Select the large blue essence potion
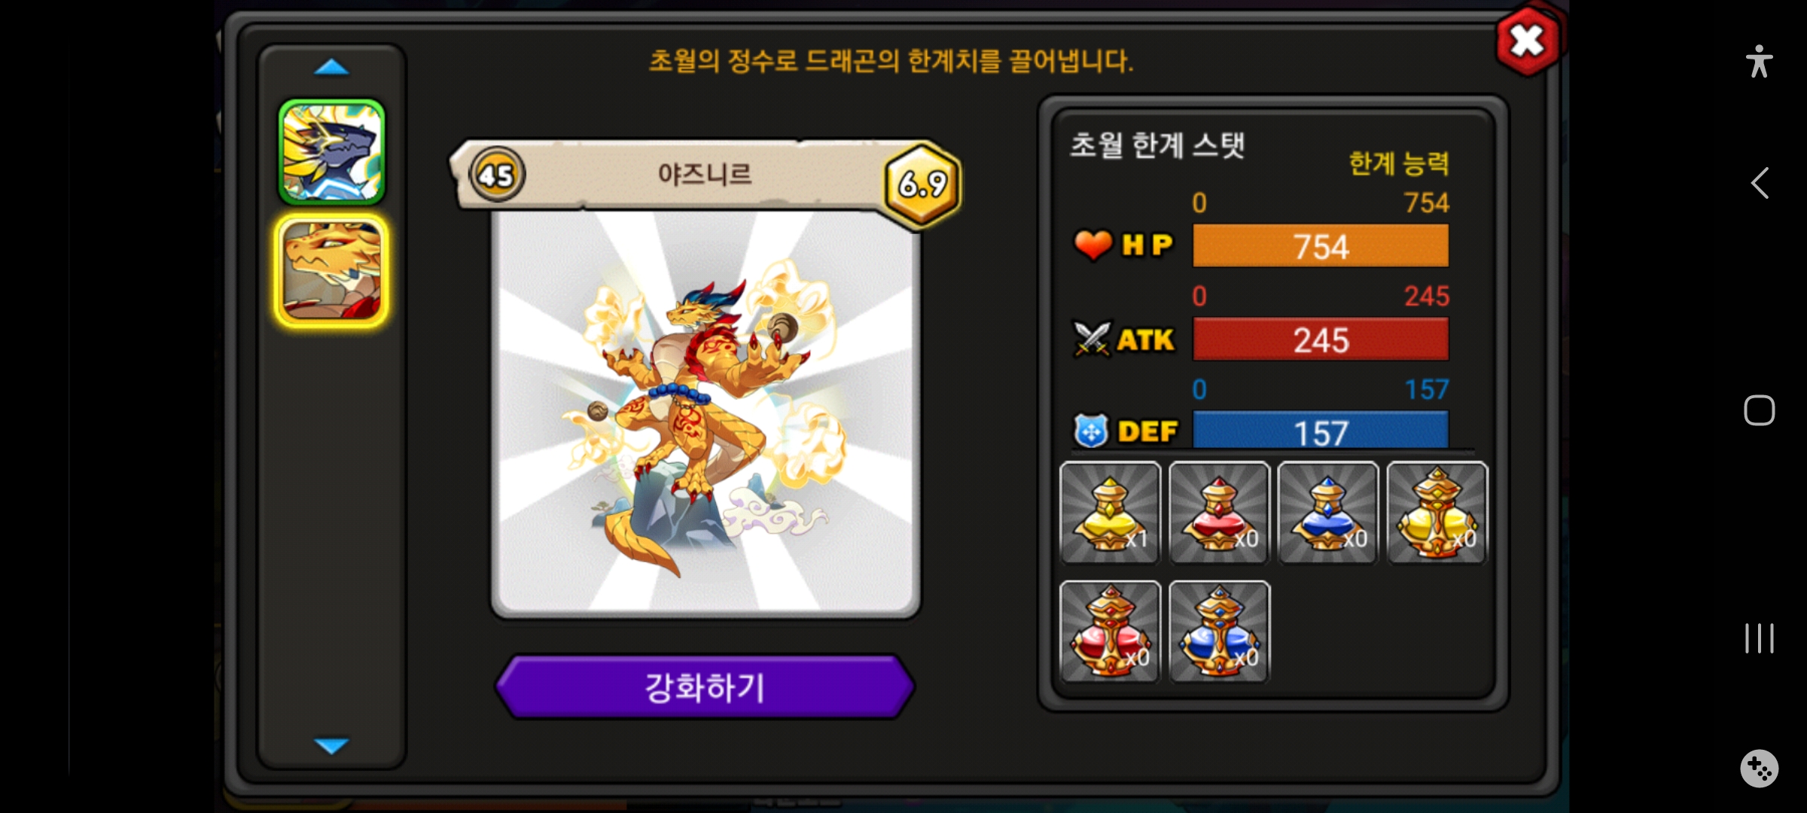Image resolution: width=1807 pixels, height=813 pixels. click(x=1219, y=632)
